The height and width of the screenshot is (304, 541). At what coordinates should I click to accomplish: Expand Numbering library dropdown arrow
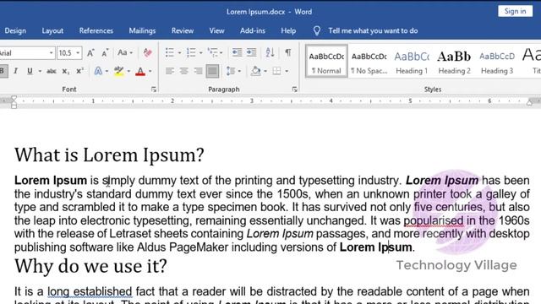201,52
